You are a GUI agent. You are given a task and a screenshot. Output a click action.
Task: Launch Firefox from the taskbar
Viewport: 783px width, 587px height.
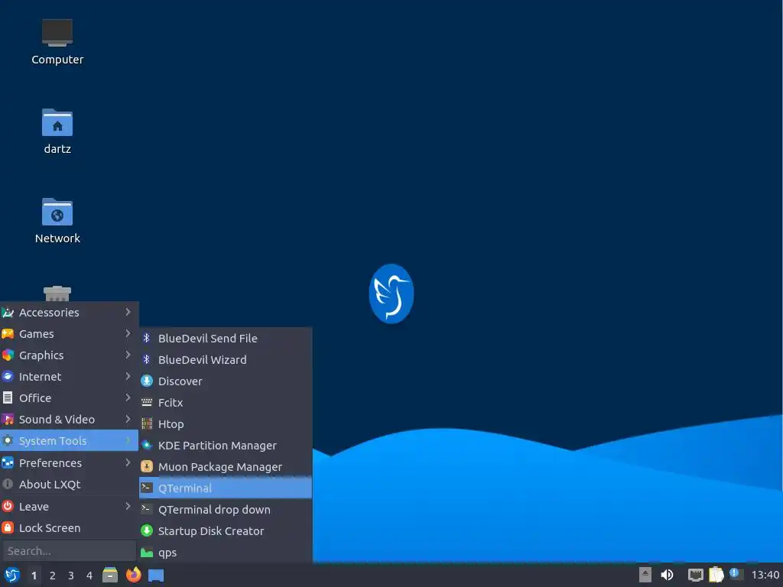tap(133, 575)
